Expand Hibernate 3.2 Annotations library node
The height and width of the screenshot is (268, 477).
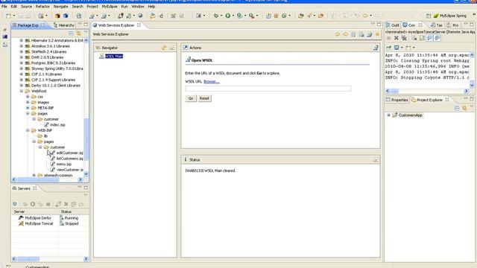point(22,40)
